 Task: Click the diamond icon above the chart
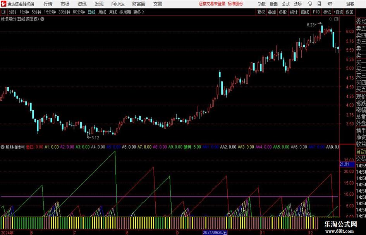point(330,19)
